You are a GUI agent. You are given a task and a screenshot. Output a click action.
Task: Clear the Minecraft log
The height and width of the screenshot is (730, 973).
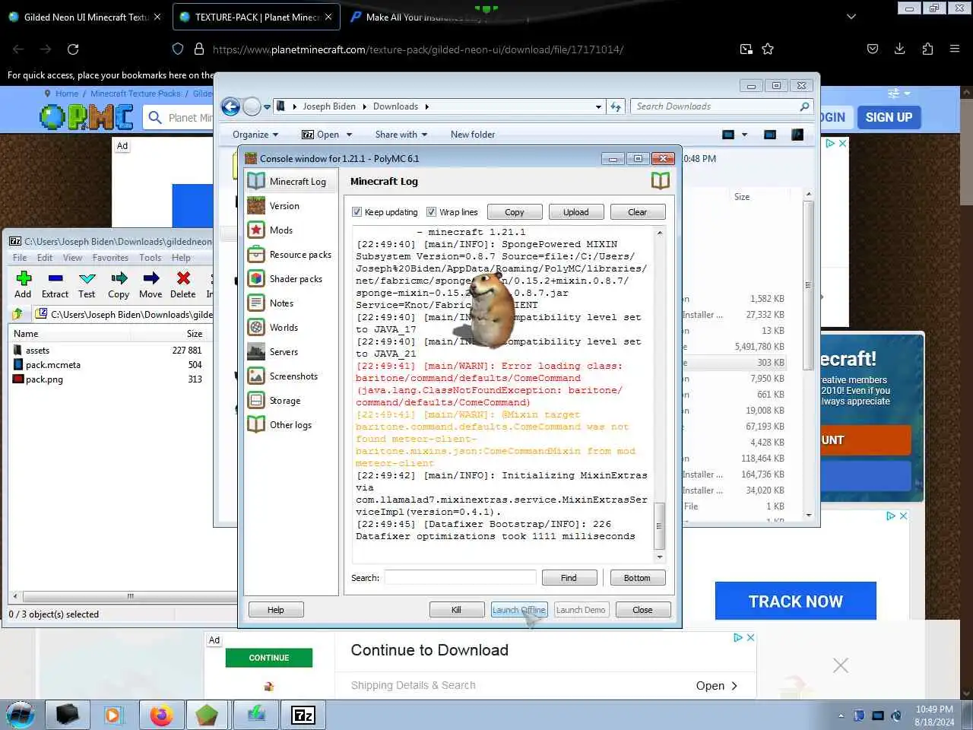638,212
